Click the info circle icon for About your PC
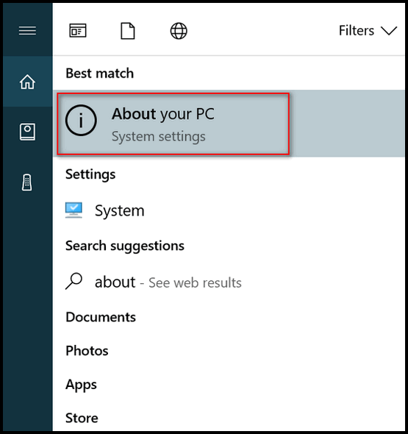Screen dimensions: 408x434 coord(81,120)
